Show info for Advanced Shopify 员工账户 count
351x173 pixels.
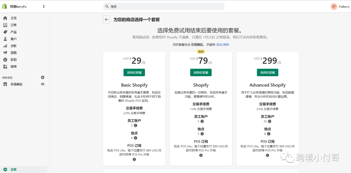click(x=269, y=121)
